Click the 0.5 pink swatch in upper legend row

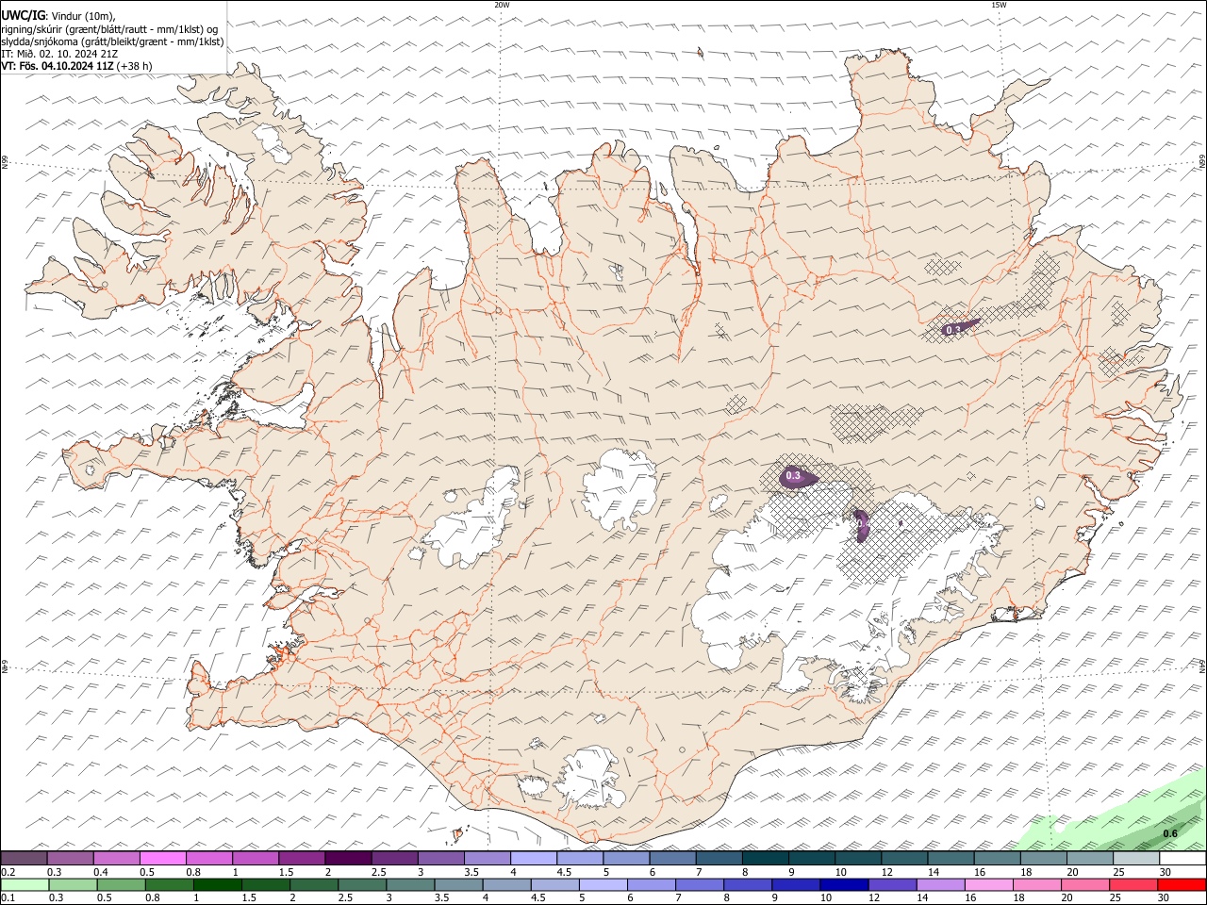(x=162, y=858)
